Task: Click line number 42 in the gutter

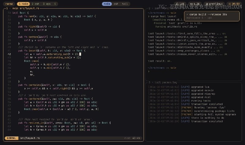Action: coord(9,54)
